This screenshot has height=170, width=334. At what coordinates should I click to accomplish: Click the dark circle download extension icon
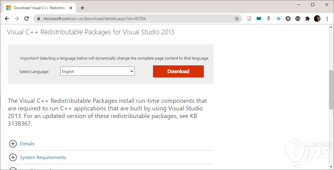pos(288,19)
